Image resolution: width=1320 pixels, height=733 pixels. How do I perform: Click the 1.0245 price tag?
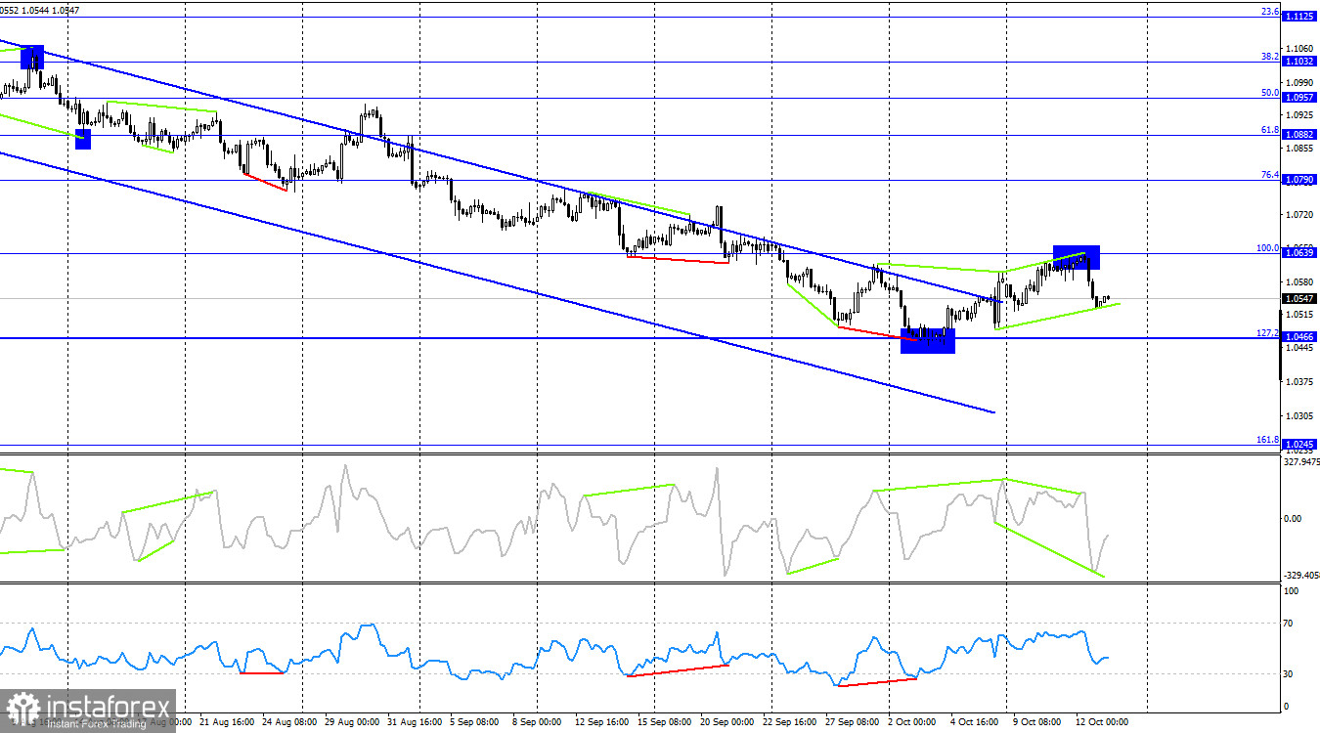pos(1298,444)
